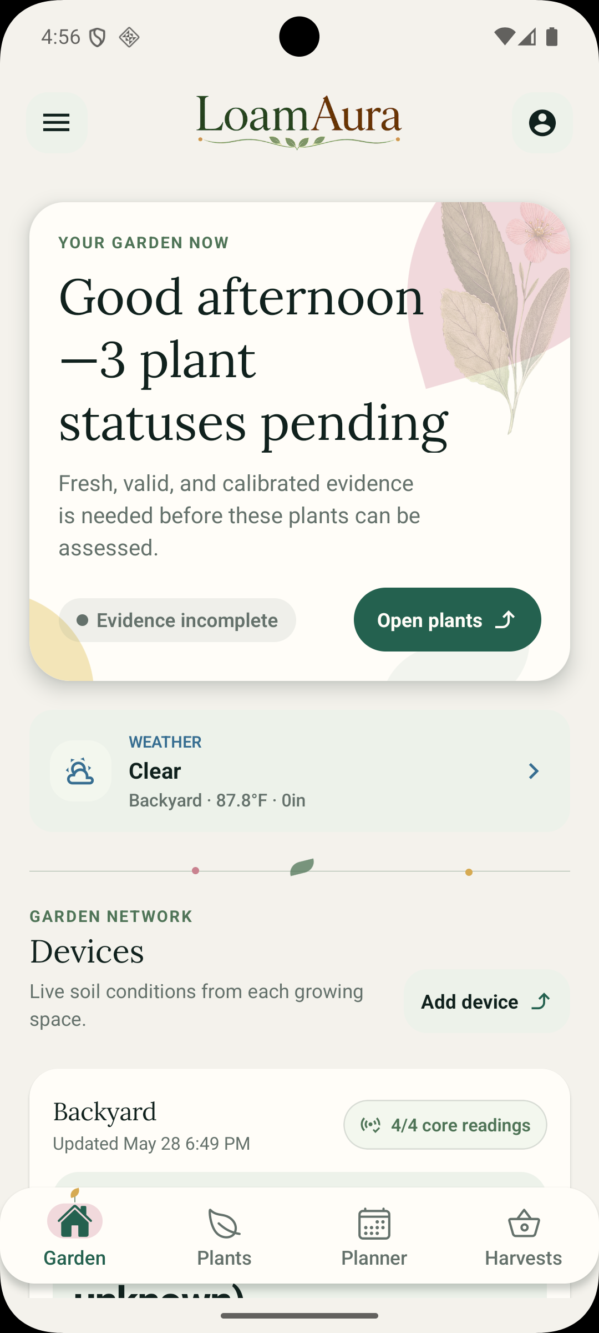Tap the battery status icon
Image resolution: width=599 pixels, height=1333 pixels.
point(552,37)
